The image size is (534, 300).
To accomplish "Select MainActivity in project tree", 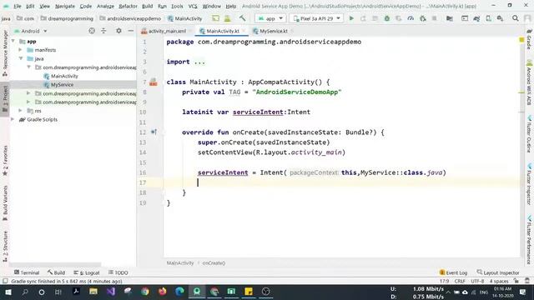I will [x=64, y=76].
